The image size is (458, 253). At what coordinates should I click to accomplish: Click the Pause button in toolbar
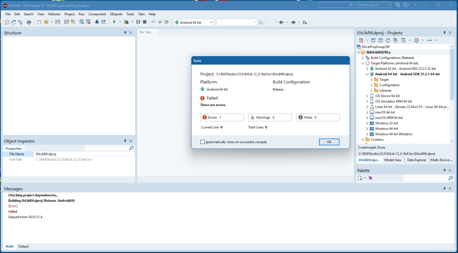click(138, 22)
